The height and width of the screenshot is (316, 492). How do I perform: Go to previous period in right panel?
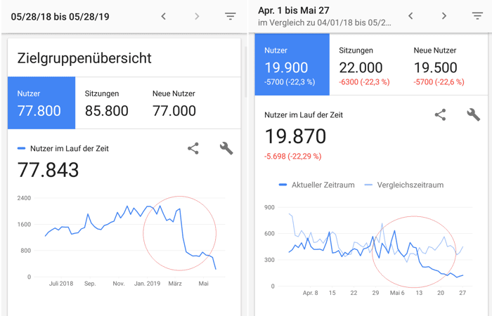(410, 15)
